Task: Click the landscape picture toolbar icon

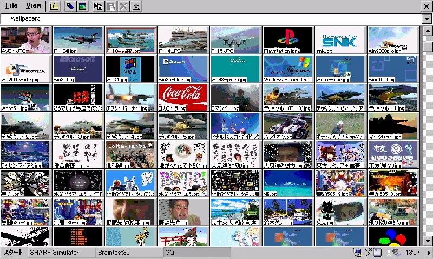Action: (x=83, y=6)
